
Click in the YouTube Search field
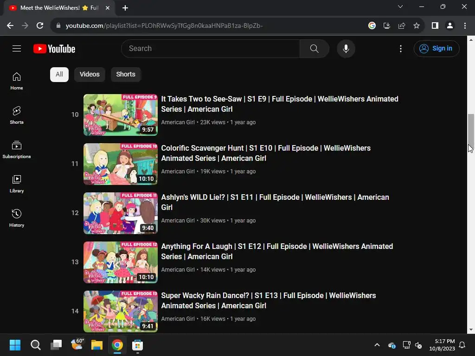pyautogui.click(x=211, y=48)
